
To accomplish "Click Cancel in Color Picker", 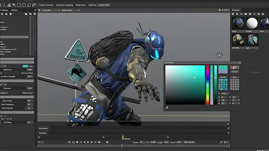I will 235,72.
